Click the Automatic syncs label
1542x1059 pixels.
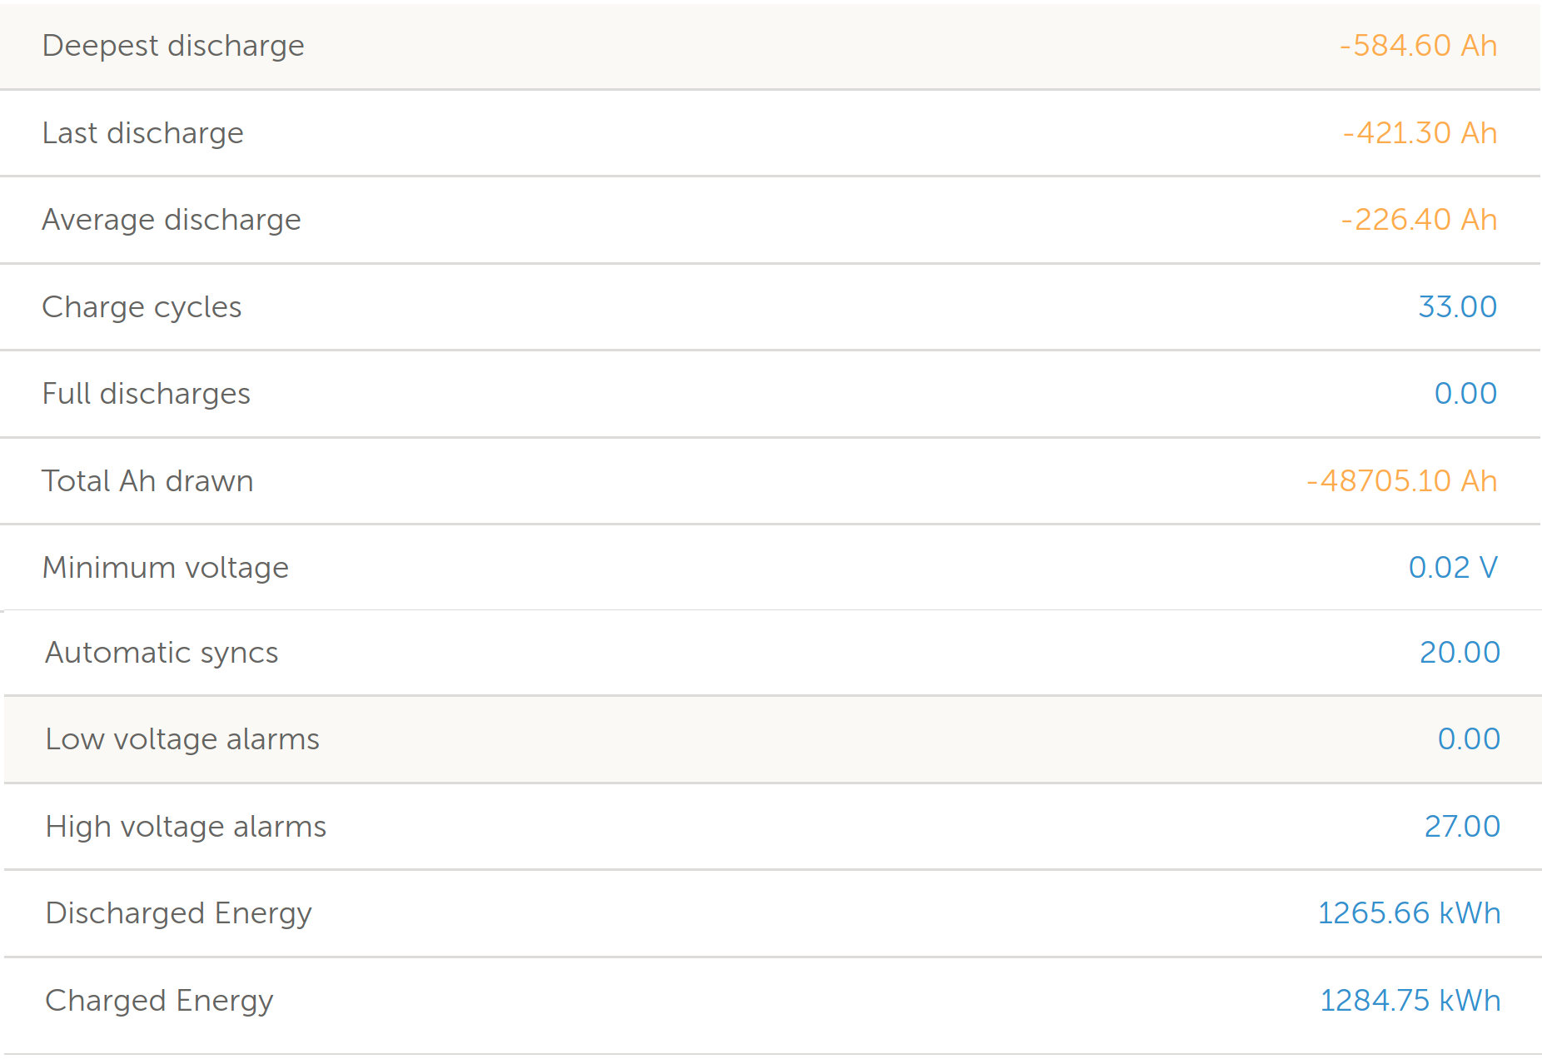coord(162,653)
